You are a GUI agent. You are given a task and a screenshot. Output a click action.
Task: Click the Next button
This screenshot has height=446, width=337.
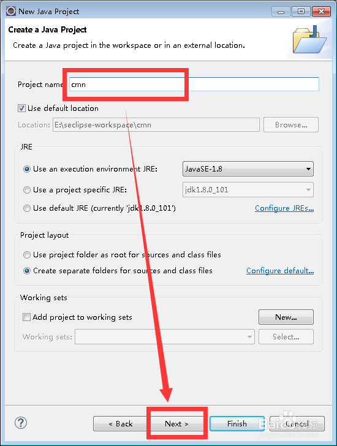tap(176, 424)
